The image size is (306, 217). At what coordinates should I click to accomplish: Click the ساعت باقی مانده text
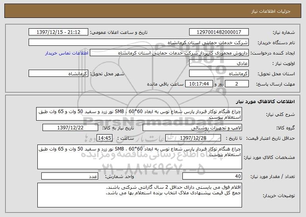click(165, 84)
